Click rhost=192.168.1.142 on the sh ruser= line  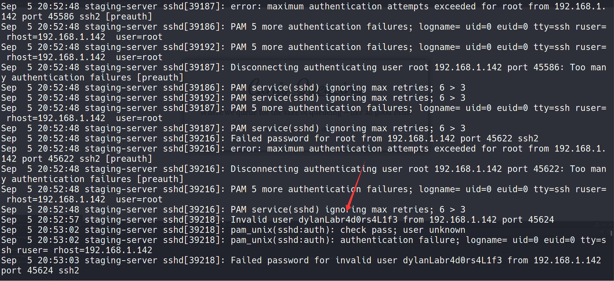click(103, 250)
